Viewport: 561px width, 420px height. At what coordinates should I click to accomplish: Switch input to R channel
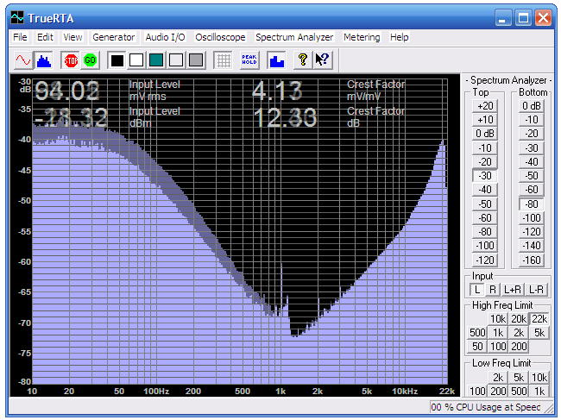click(494, 290)
